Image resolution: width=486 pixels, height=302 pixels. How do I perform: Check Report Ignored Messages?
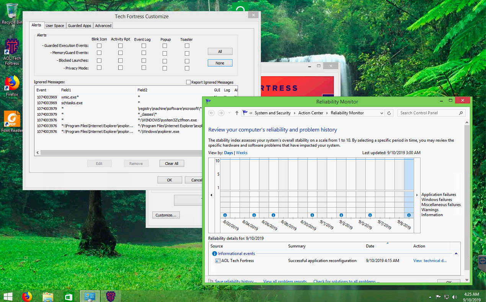pos(188,82)
